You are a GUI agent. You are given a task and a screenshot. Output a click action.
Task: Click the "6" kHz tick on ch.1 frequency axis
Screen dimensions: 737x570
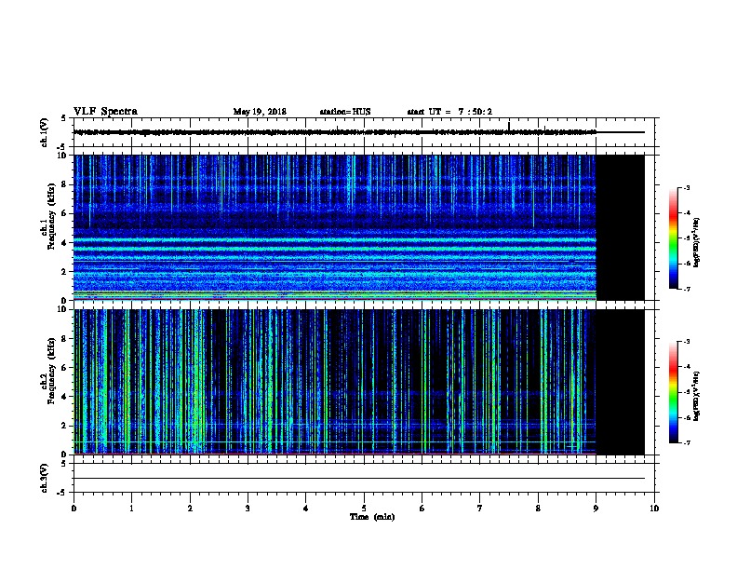[x=65, y=213]
